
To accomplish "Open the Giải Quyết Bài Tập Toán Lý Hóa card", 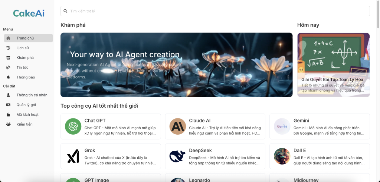I will (333, 65).
